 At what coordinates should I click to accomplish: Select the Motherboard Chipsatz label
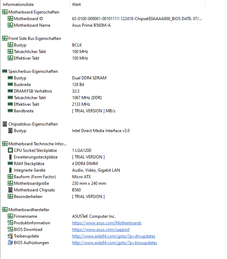click(x=34, y=190)
